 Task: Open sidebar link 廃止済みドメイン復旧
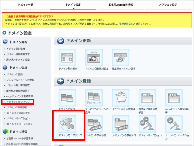(18, 60)
